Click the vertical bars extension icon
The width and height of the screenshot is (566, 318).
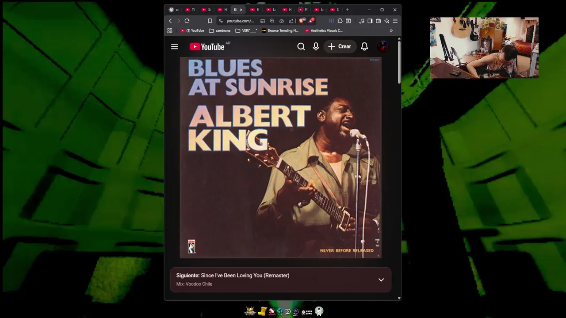tap(331, 21)
